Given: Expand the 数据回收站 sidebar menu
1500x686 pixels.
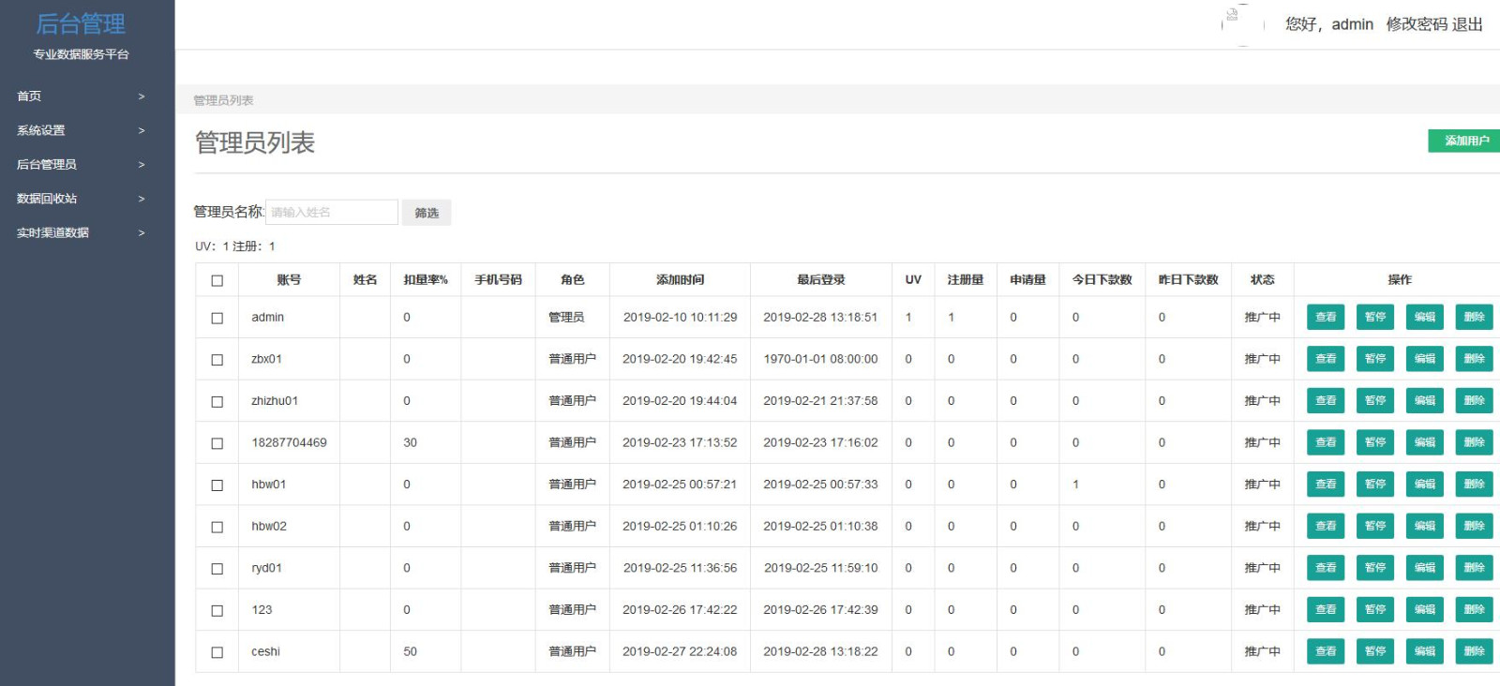Looking at the screenshot, I should pyautogui.click(x=81, y=199).
